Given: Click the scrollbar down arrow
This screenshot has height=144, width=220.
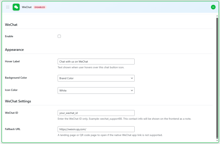Looking at the screenshot, I should 217,141.
